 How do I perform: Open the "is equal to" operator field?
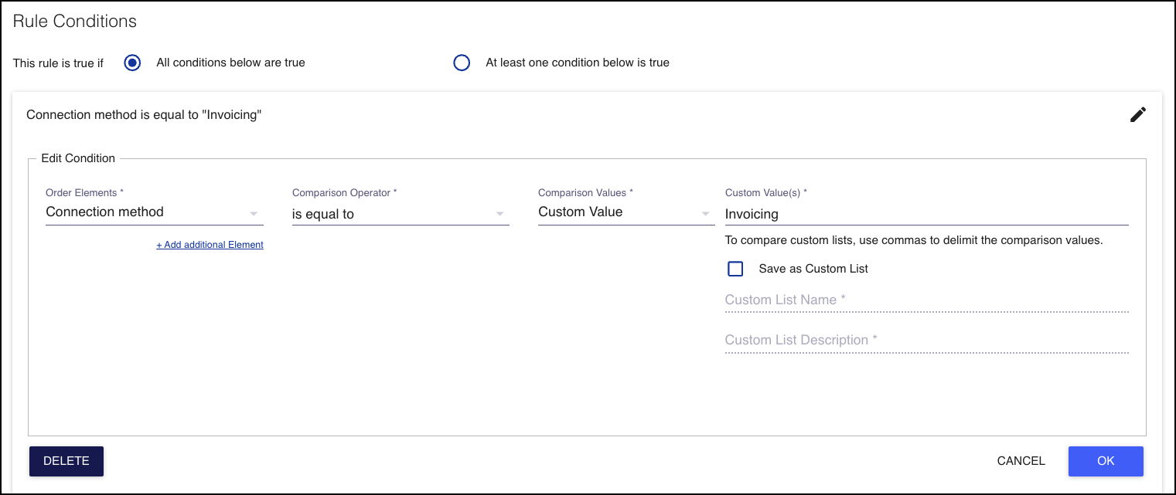pyautogui.click(x=390, y=214)
